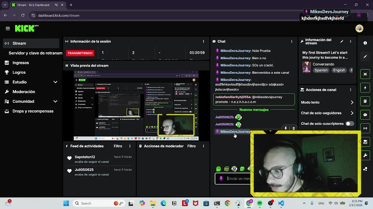Image resolution: width=373 pixels, height=209 pixels.
Task: Click the pencil edit icon in right sidebar
Action: click(365, 57)
